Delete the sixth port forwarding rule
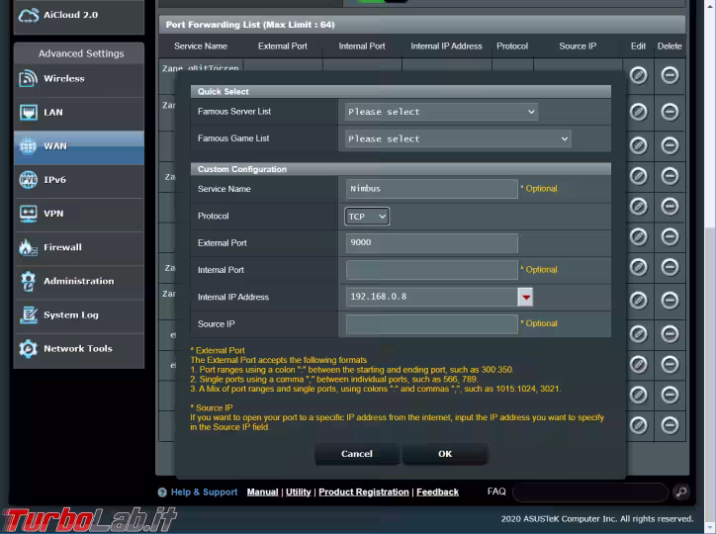 670,237
